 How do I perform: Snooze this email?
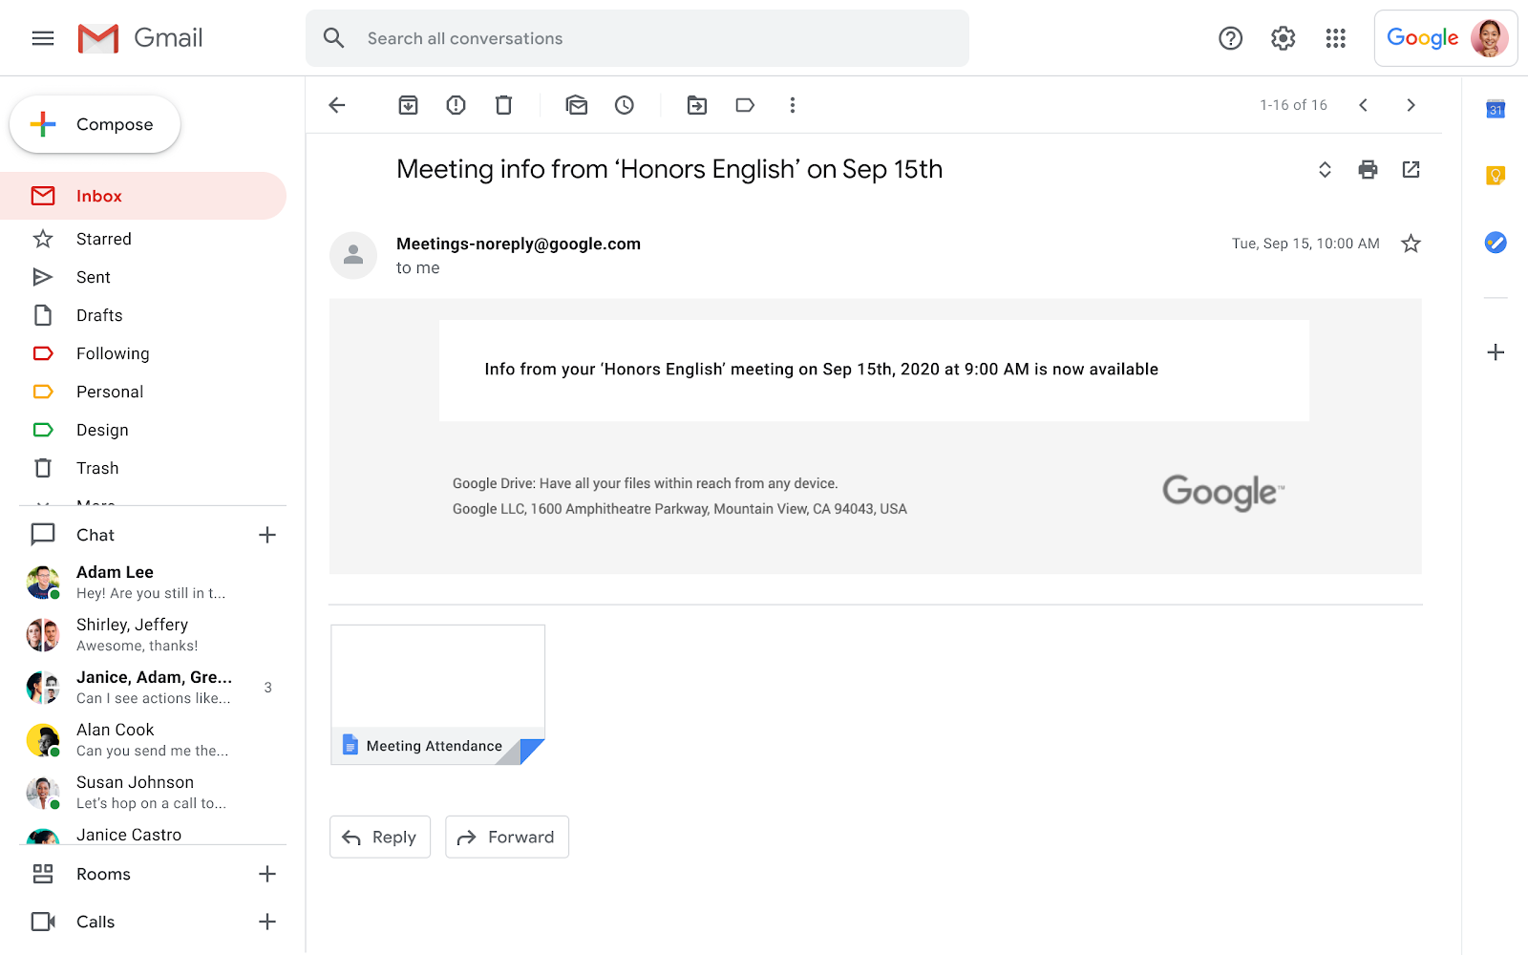point(625,105)
